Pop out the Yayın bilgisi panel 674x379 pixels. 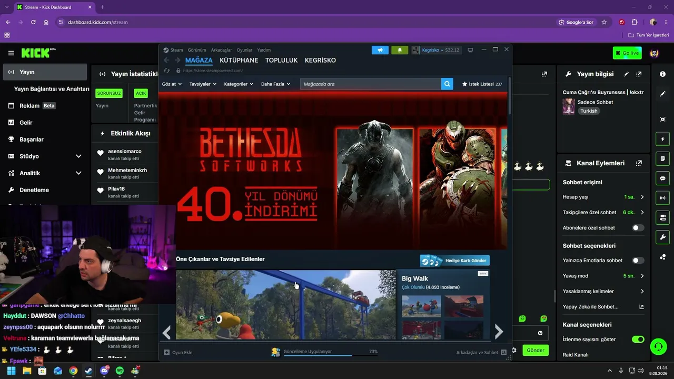click(639, 74)
